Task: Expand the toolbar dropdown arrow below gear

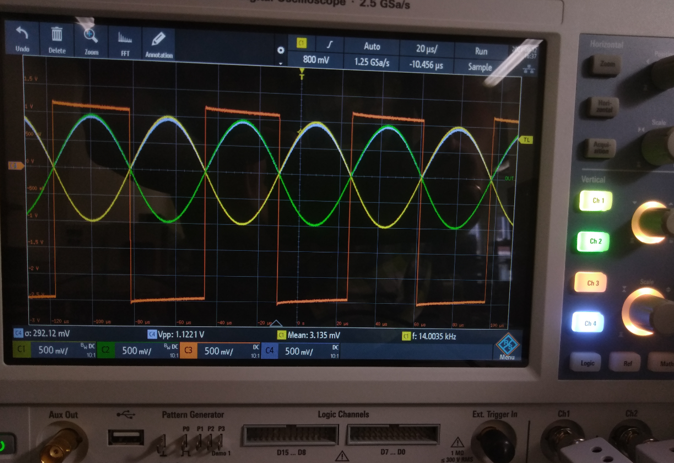Action: (x=280, y=64)
